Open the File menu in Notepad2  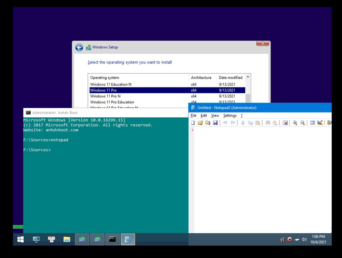point(193,115)
